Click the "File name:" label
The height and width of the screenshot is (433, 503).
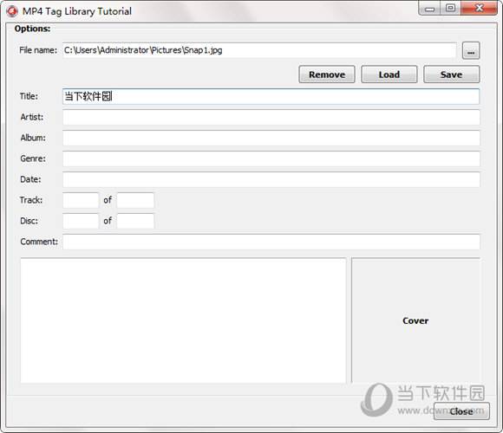tap(38, 50)
